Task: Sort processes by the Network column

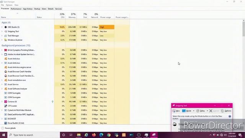Action: coord(93,15)
